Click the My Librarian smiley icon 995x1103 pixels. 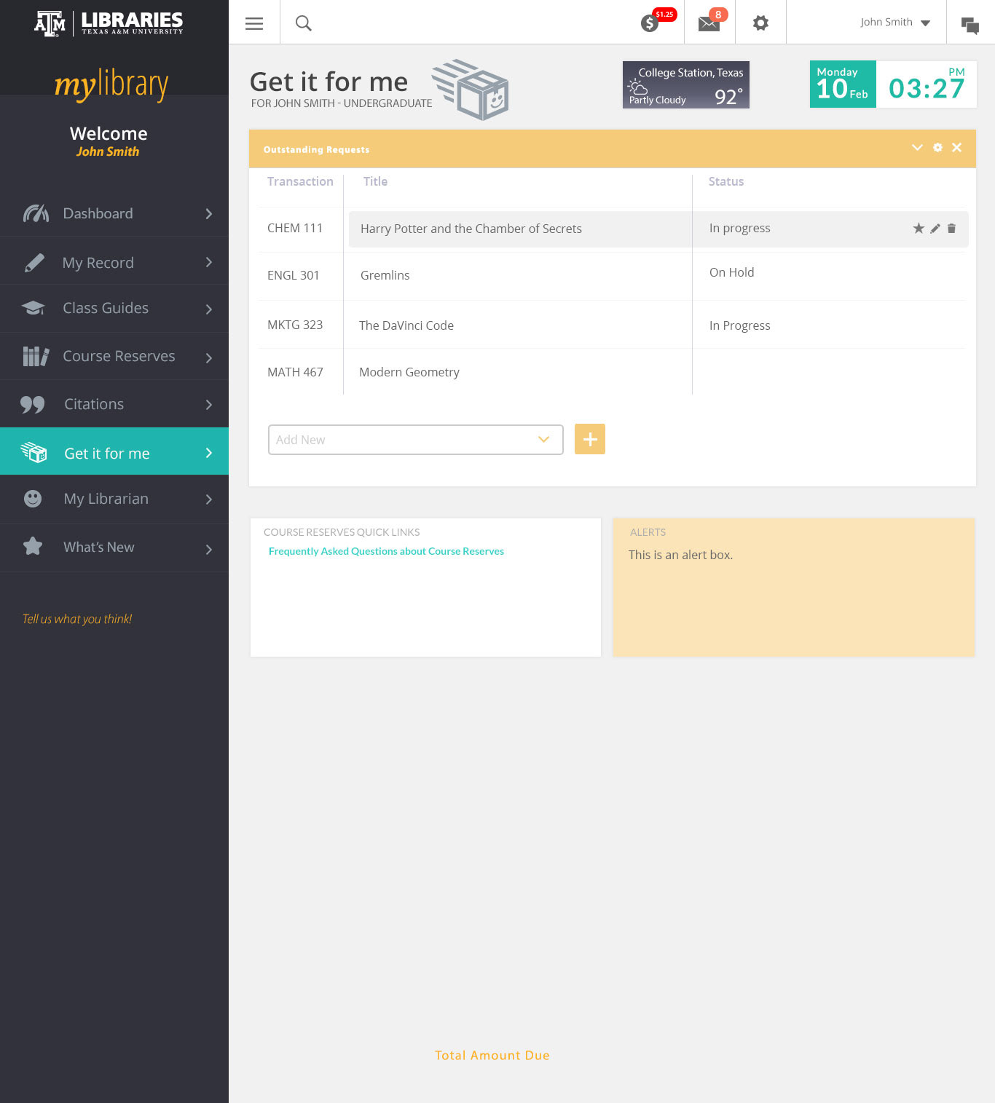[x=33, y=499]
